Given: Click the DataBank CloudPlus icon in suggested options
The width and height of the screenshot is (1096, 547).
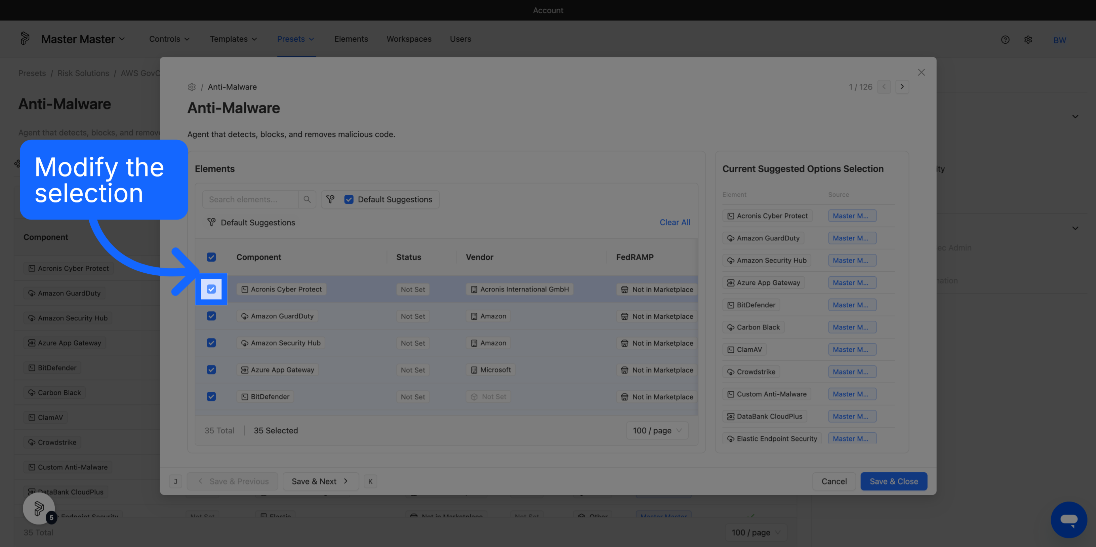Looking at the screenshot, I should click(x=731, y=416).
